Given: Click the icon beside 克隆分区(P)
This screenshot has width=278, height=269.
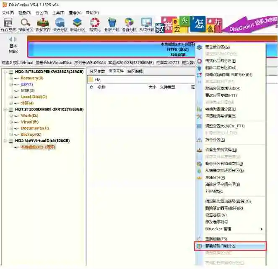Looking at the screenshot, I should [x=200, y=178].
